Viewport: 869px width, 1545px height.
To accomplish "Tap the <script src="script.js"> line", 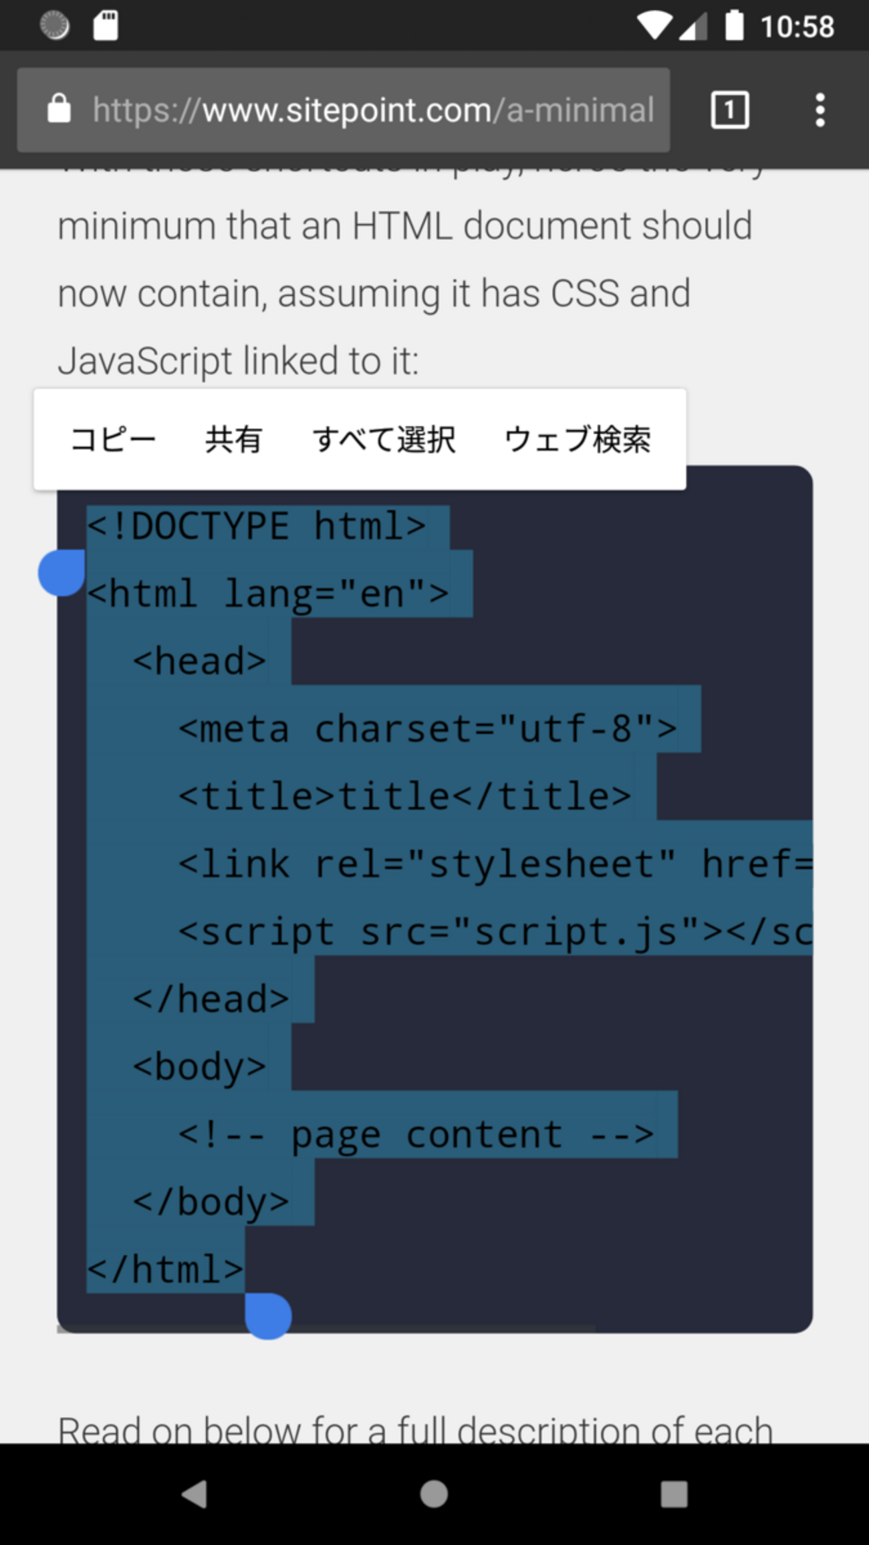I will pyautogui.click(x=495, y=932).
